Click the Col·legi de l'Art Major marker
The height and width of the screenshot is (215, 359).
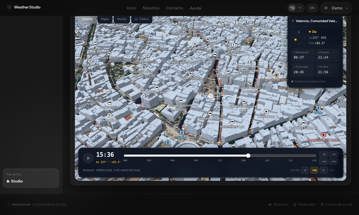(x=144, y=67)
